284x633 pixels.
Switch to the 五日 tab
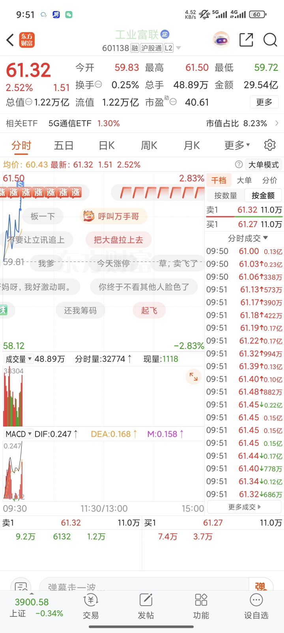click(x=64, y=145)
